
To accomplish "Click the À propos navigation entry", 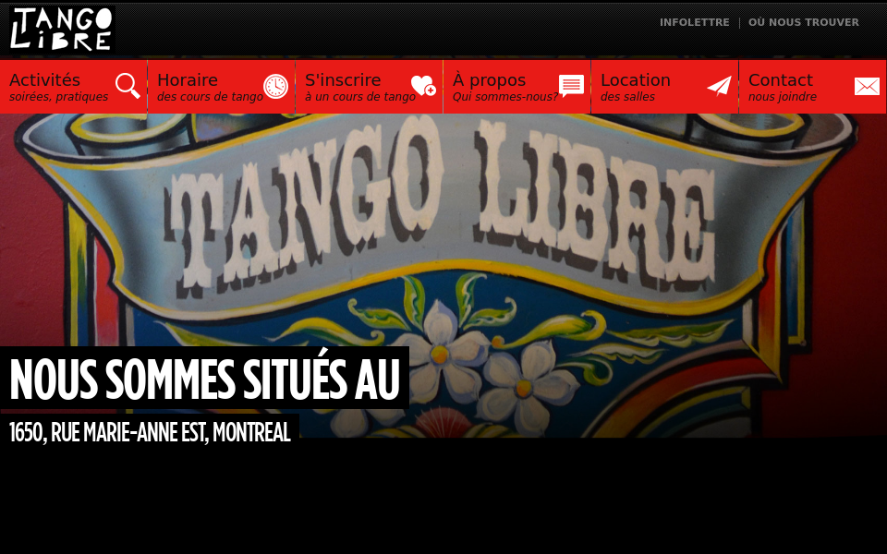I will 490,80.
